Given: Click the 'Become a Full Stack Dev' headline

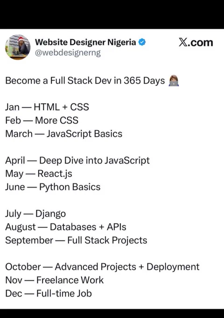Looking at the screenshot, I should [85, 80].
